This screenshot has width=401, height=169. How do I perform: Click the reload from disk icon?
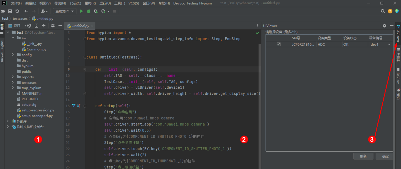(17, 11)
